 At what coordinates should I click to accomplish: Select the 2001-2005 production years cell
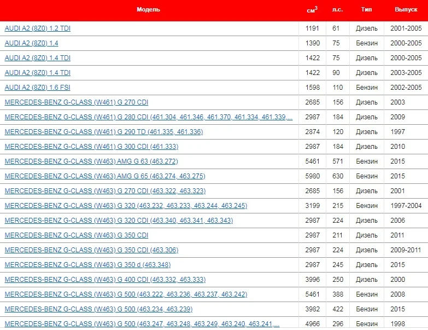pos(406,28)
